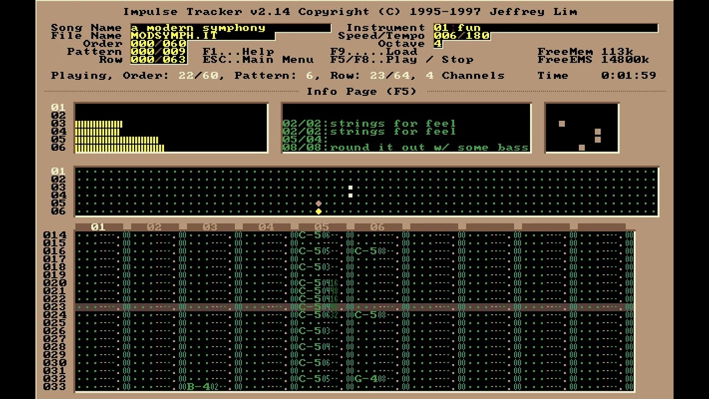The height and width of the screenshot is (399, 709).
Task: Click the 'ESC..Main Menu' shortcut hint
Action: (x=258, y=59)
